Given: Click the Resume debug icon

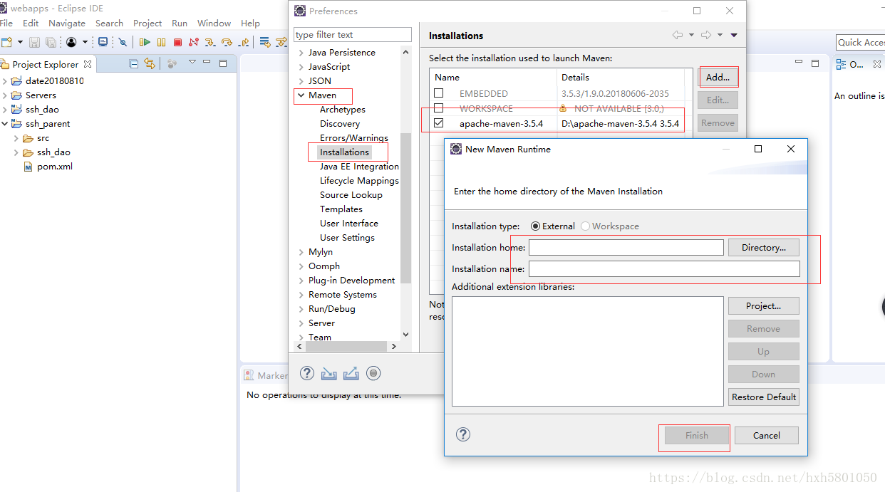Looking at the screenshot, I should 145,42.
